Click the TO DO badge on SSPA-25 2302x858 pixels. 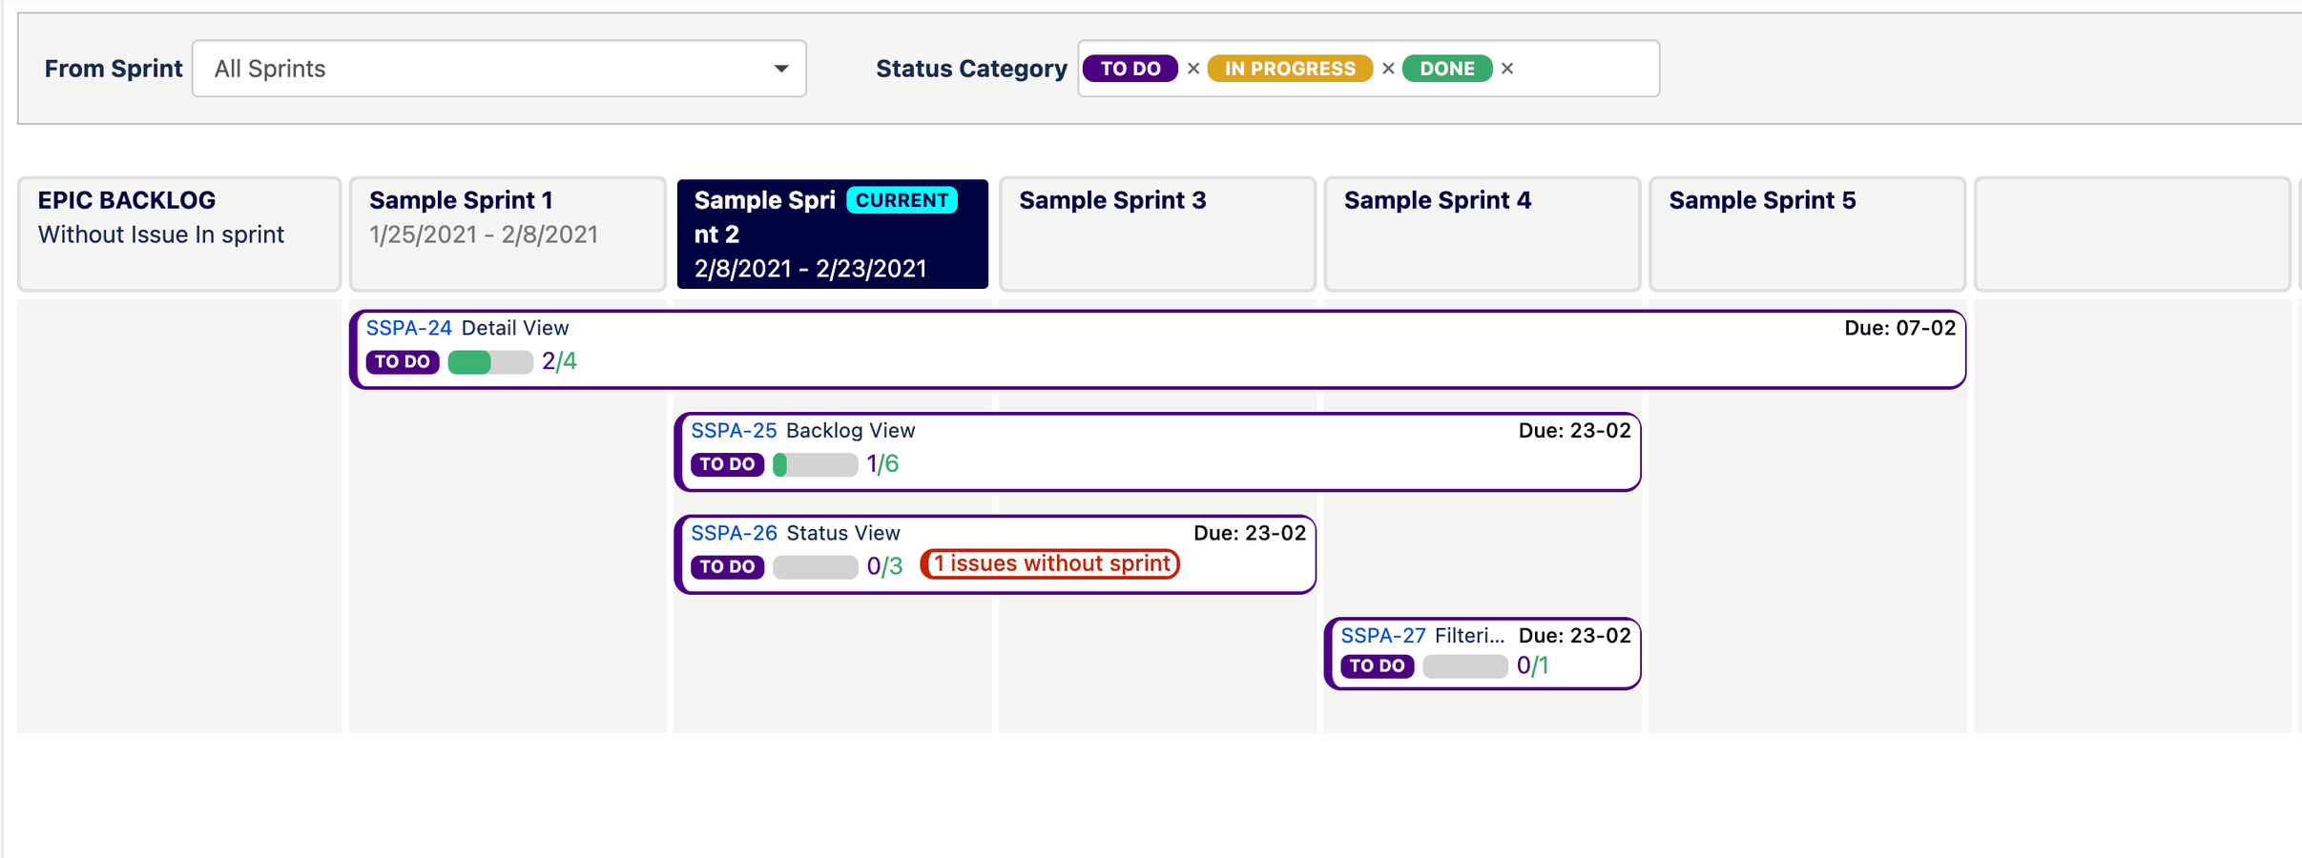728,465
